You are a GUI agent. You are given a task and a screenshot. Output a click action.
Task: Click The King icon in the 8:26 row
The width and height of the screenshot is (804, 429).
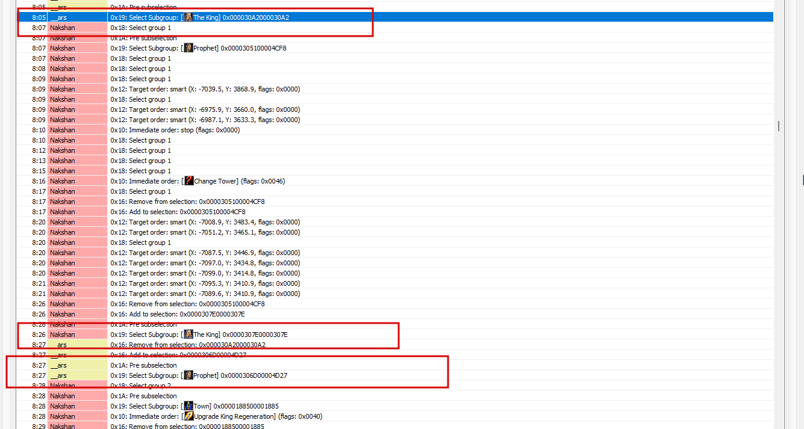point(189,335)
